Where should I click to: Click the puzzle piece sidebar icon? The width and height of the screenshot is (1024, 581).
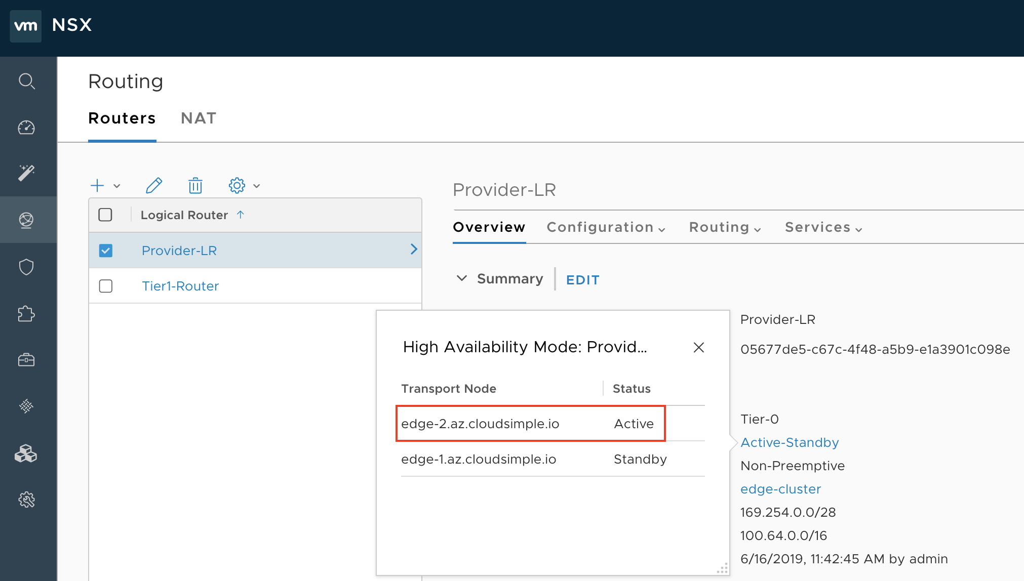click(x=26, y=314)
